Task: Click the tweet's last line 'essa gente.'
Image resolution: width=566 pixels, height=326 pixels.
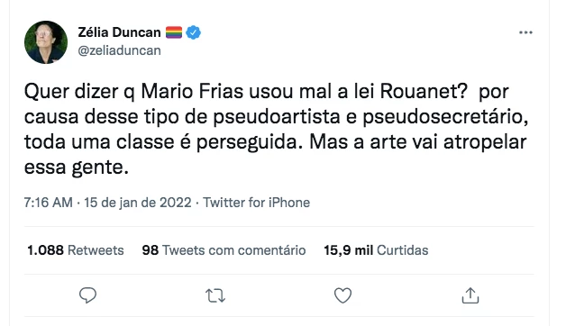Action: (77, 168)
